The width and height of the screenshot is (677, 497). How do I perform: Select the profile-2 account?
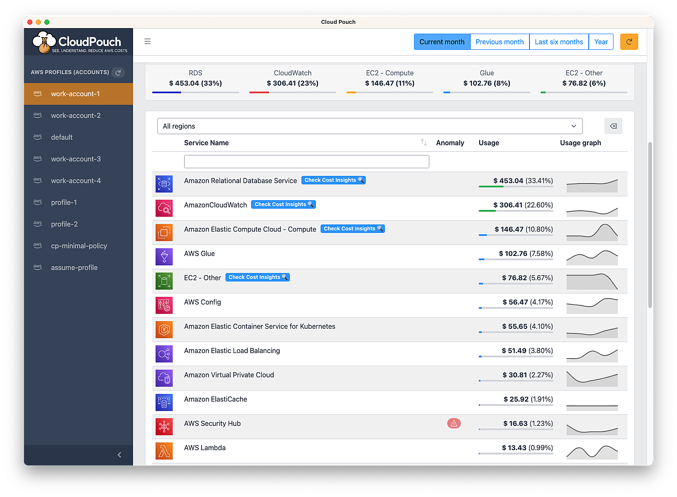(x=78, y=224)
